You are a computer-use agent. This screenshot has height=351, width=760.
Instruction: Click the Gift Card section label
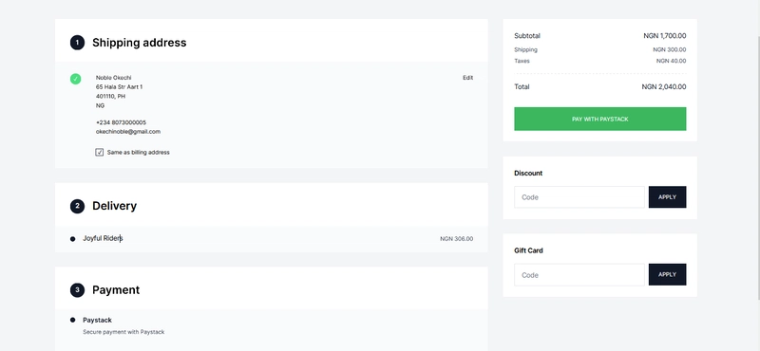coord(529,250)
